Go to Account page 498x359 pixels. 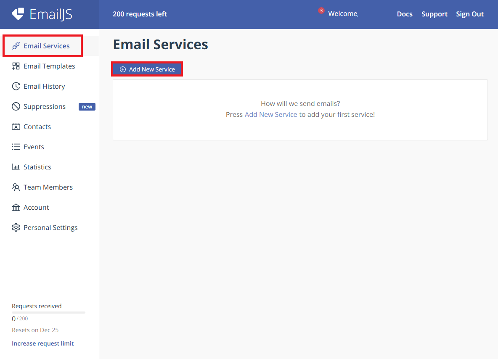pyautogui.click(x=36, y=207)
